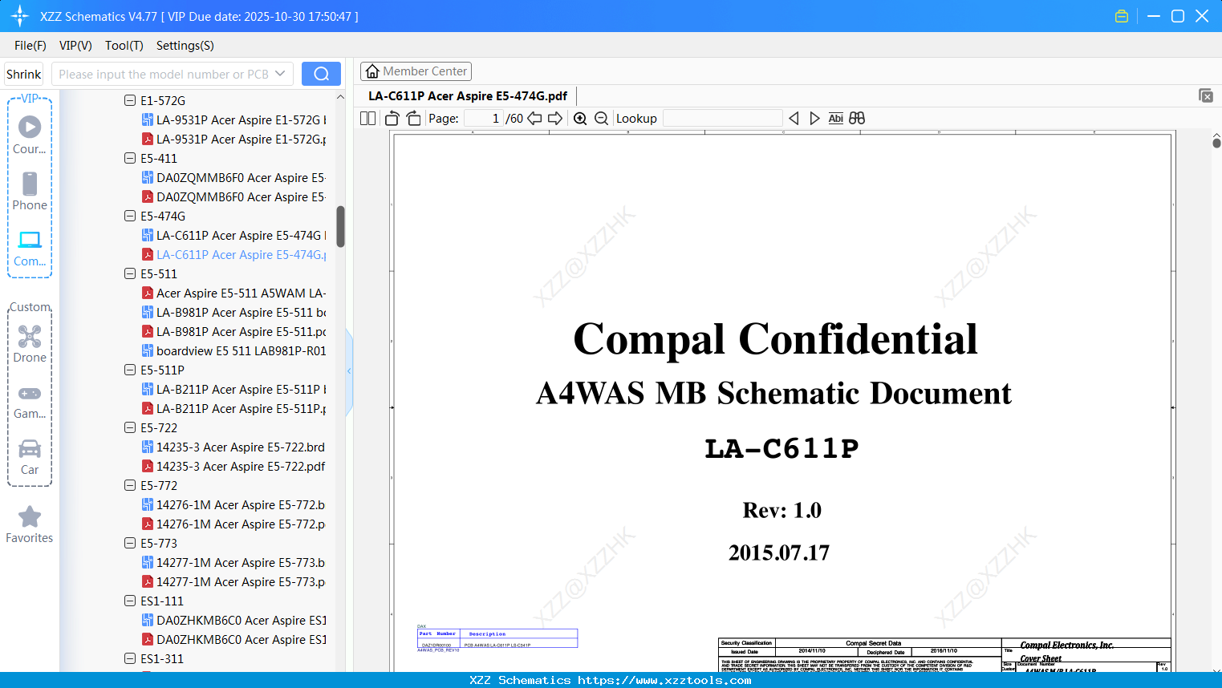
Task: Open boardview E5 511 LAB981P-R01 file
Action: [x=233, y=350]
